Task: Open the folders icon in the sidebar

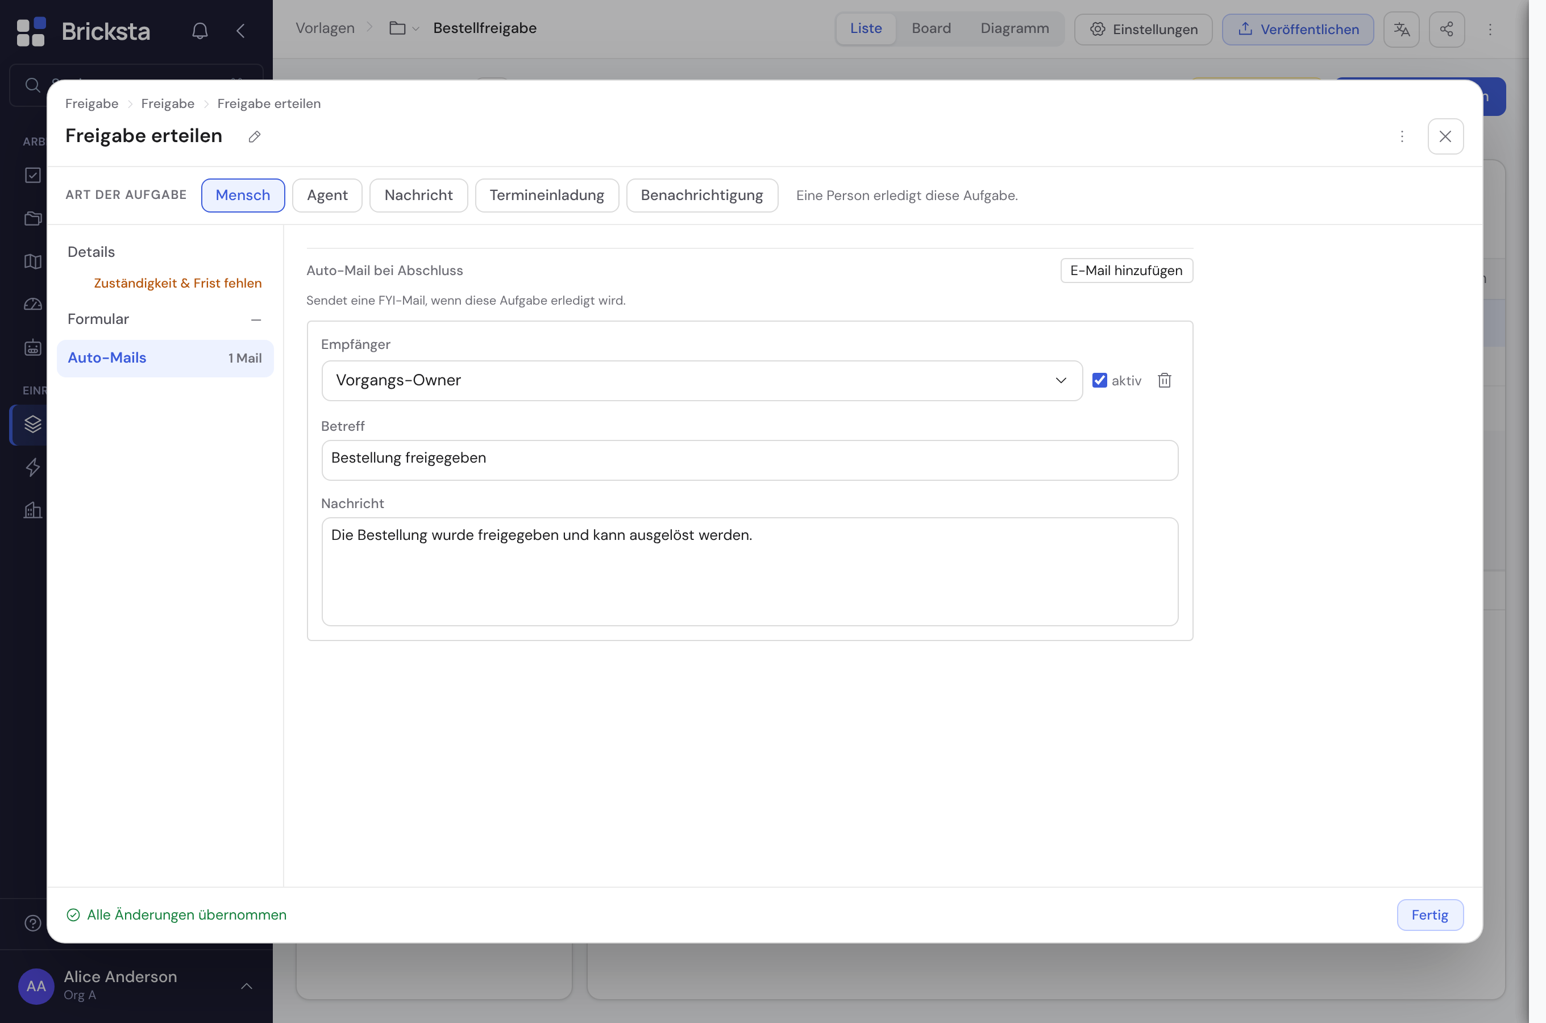Action: tap(32, 218)
